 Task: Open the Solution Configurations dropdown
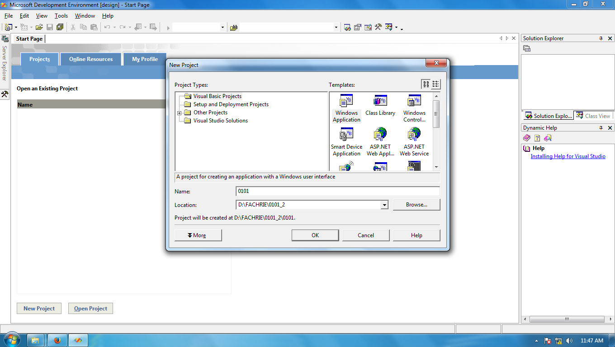222,28
